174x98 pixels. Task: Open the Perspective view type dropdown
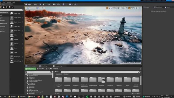[x=32, y=8]
